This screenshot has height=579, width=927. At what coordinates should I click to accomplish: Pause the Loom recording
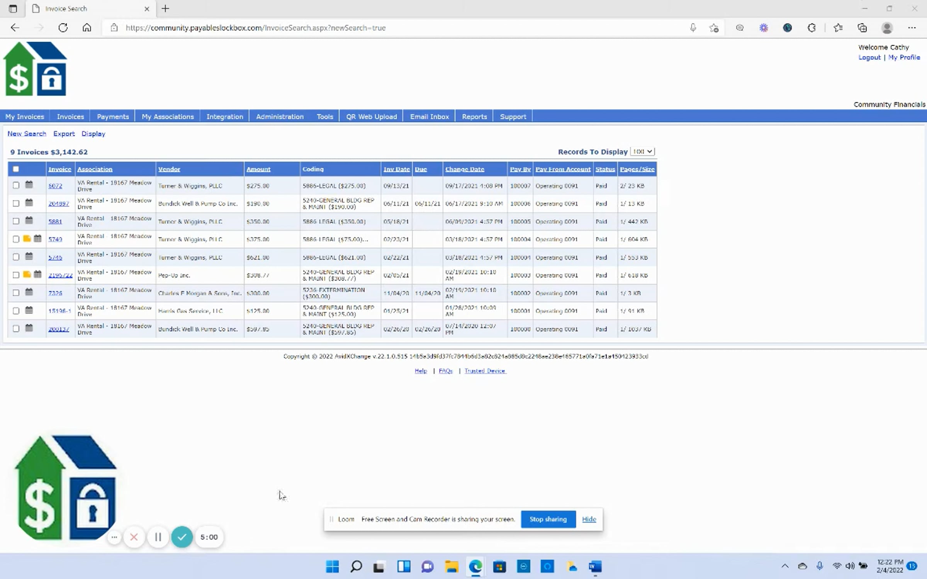point(158,537)
